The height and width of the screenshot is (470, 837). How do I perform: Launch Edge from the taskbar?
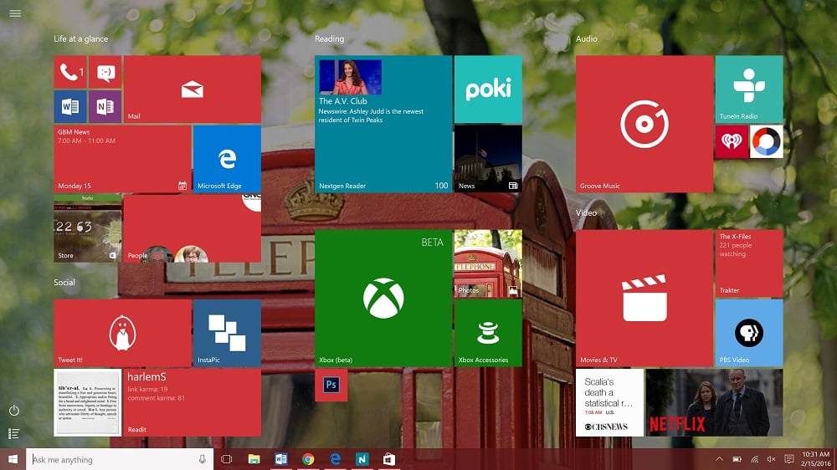pyautogui.click(x=336, y=459)
